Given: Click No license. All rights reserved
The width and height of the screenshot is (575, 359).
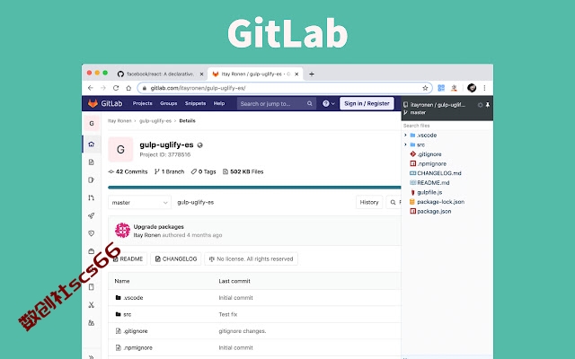Looking at the screenshot, I should pos(252,259).
